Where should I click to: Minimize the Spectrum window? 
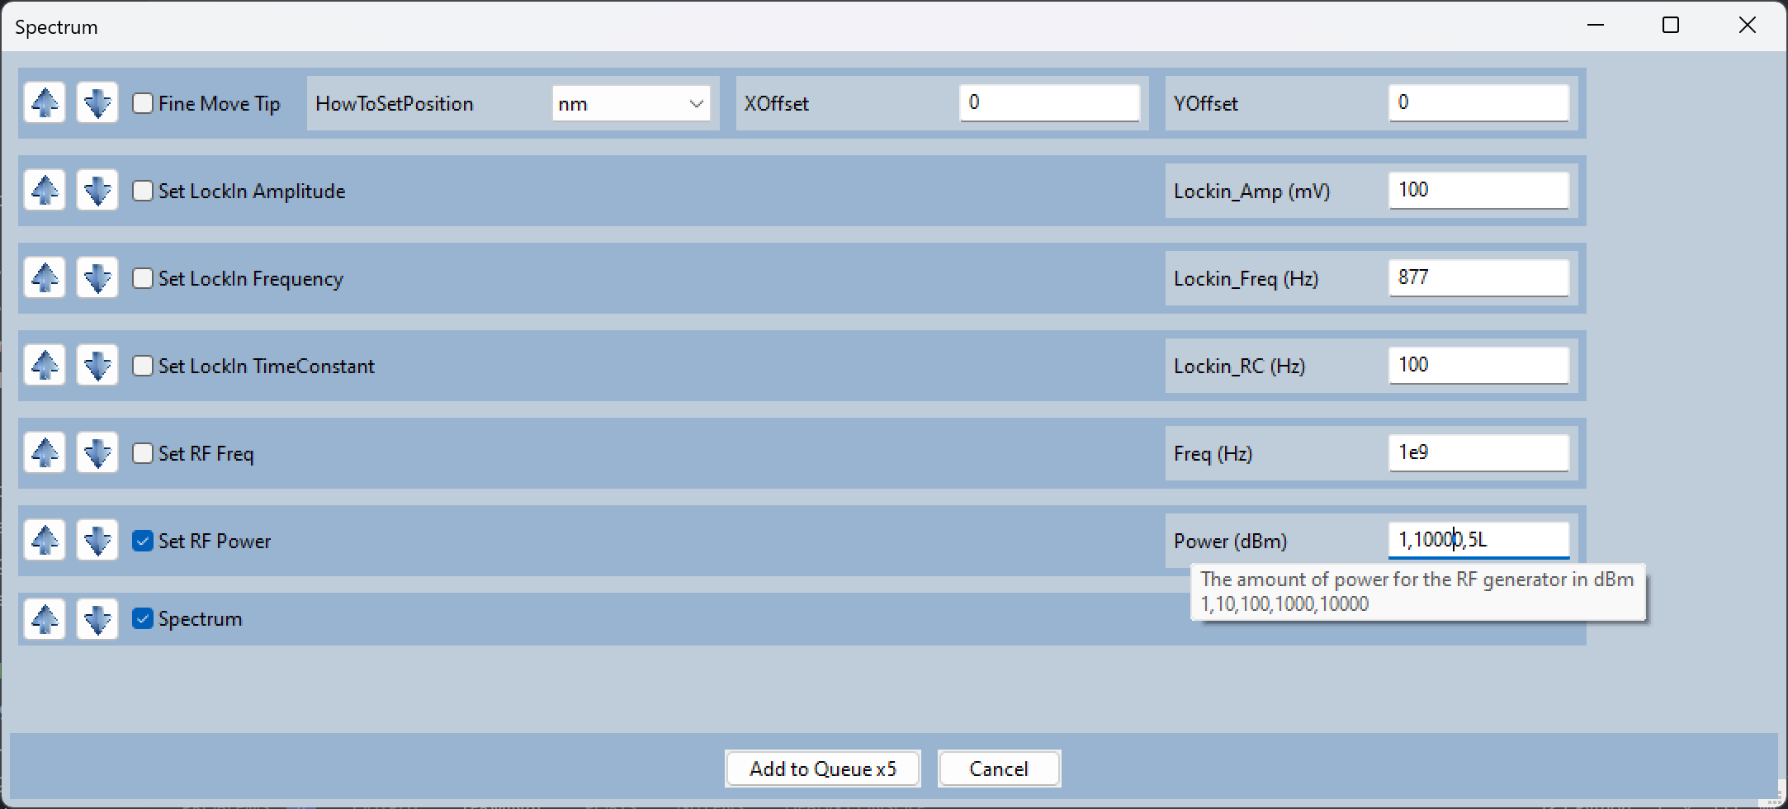tap(1596, 26)
